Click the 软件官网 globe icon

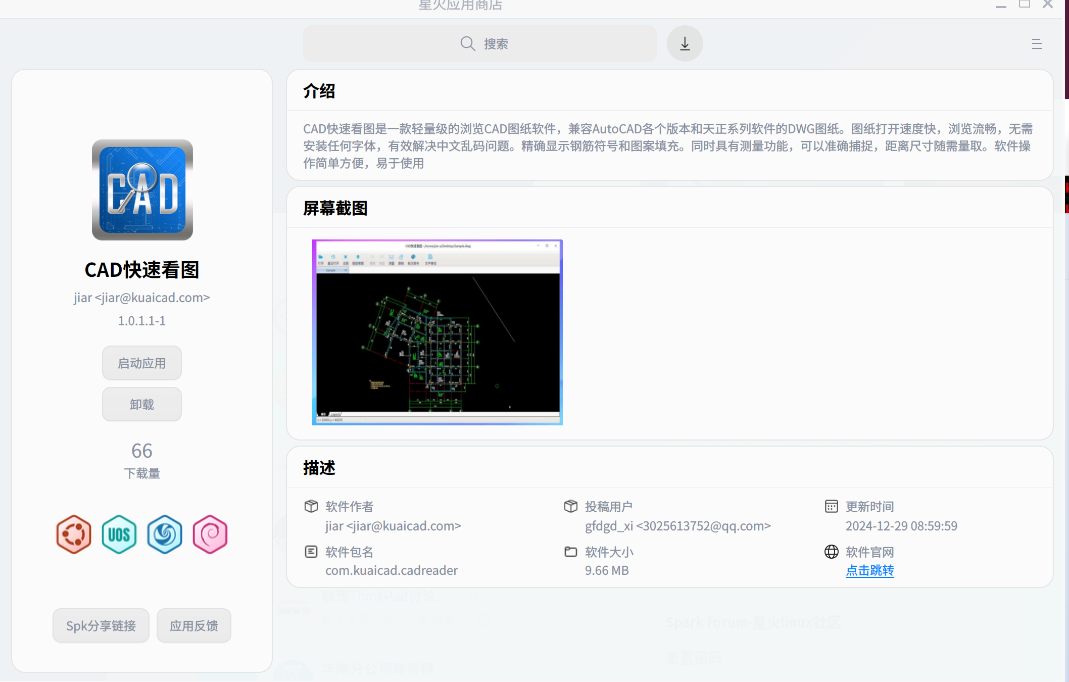[832, 551]
